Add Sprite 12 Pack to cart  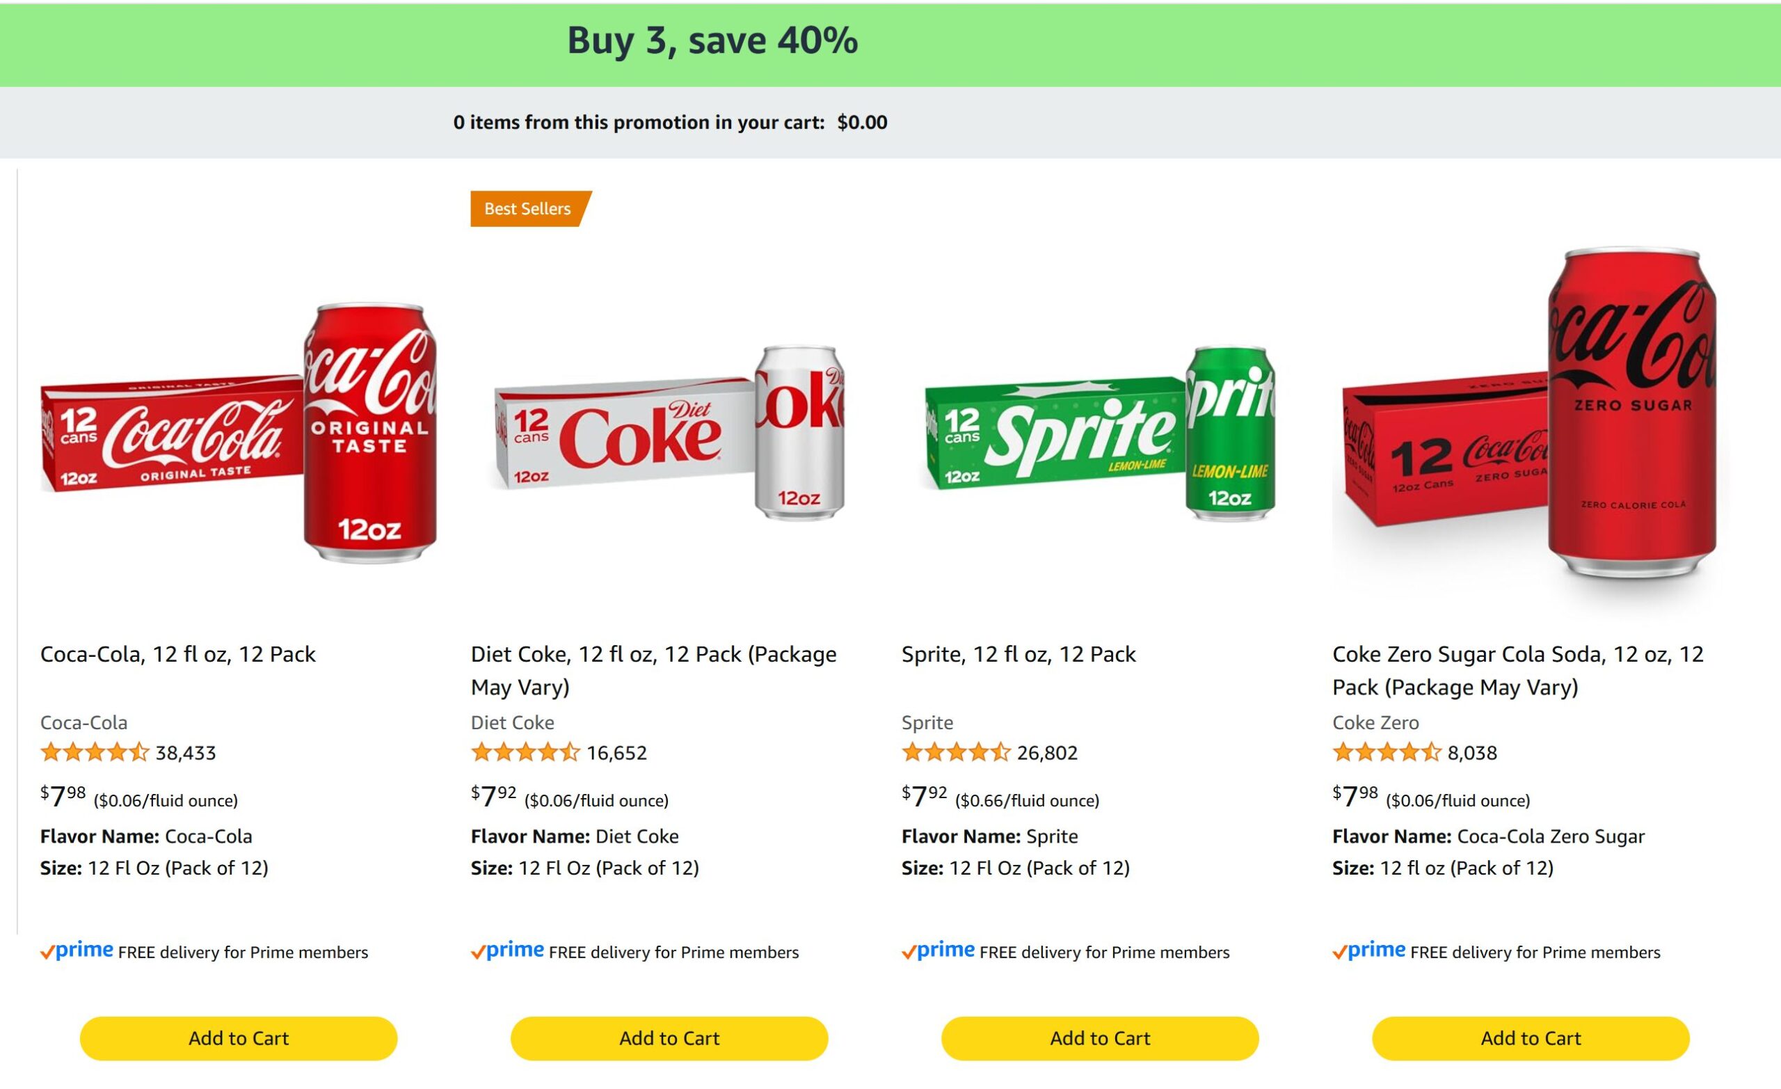1099,1038
